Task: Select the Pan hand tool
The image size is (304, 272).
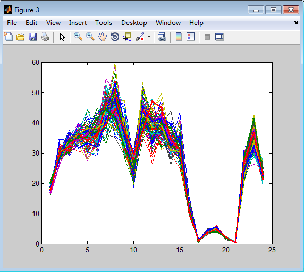Action: tap(103, 37)
